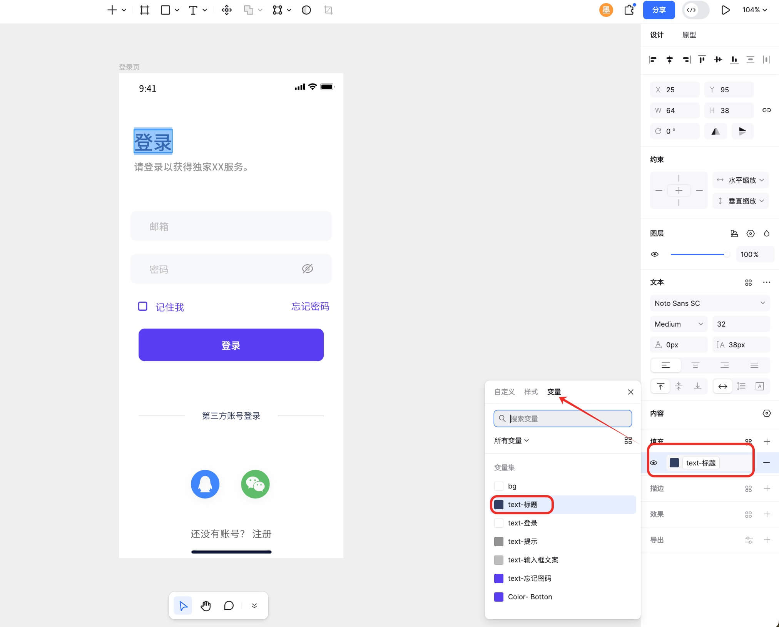This screenshot has height=627, width=779.
Task: Click the constrain proportions link icon
Action: point(767,110)
